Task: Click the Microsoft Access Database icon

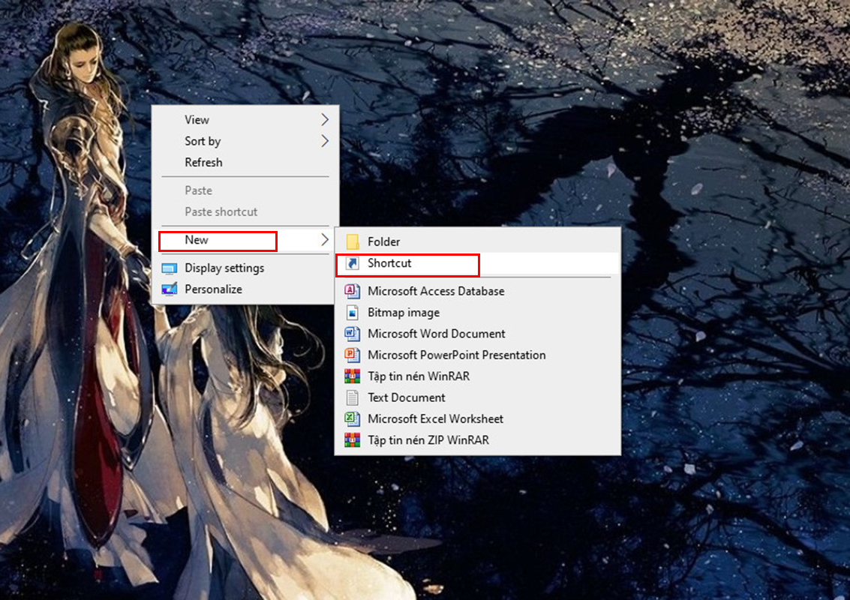Action: coord(352,291)
